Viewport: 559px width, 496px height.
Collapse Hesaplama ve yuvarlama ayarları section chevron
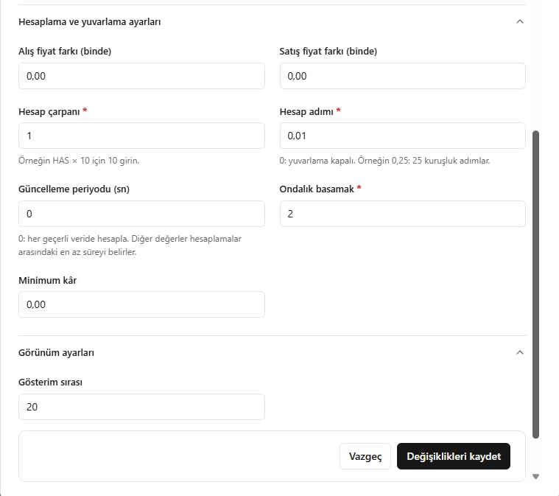520,22
